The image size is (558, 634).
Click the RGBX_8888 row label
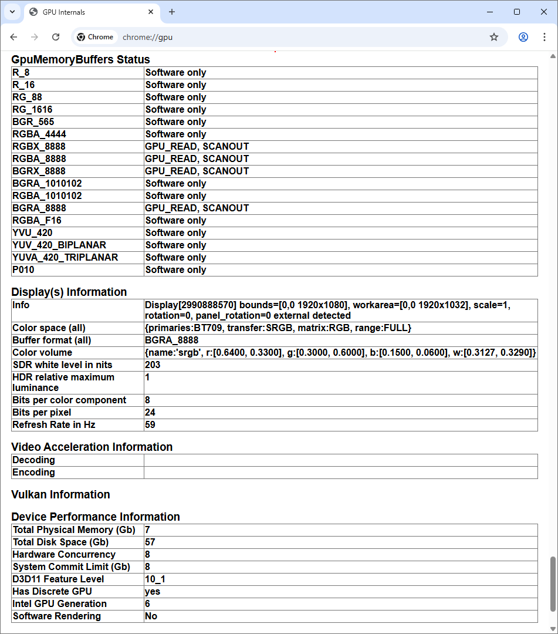pos(39,147)
